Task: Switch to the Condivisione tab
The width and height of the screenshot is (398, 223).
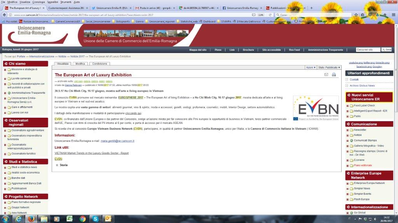Action: pos(100,63)
